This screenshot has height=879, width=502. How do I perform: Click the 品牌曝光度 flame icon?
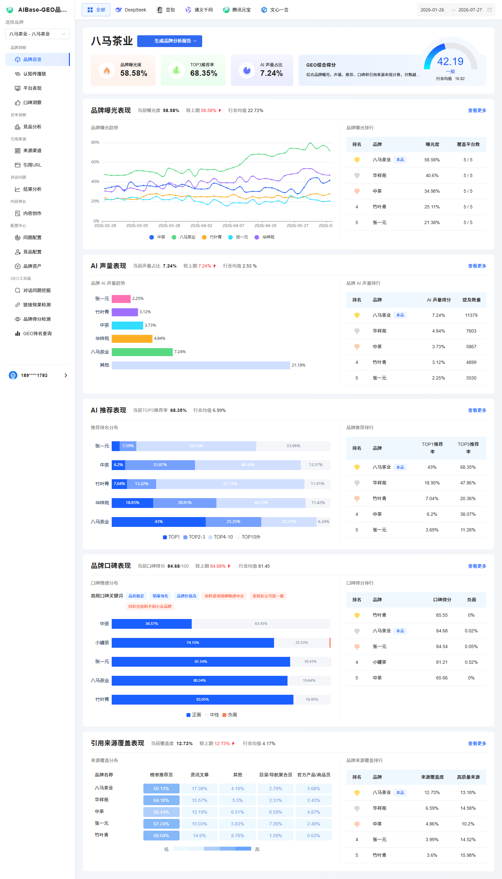click(107, 70)
